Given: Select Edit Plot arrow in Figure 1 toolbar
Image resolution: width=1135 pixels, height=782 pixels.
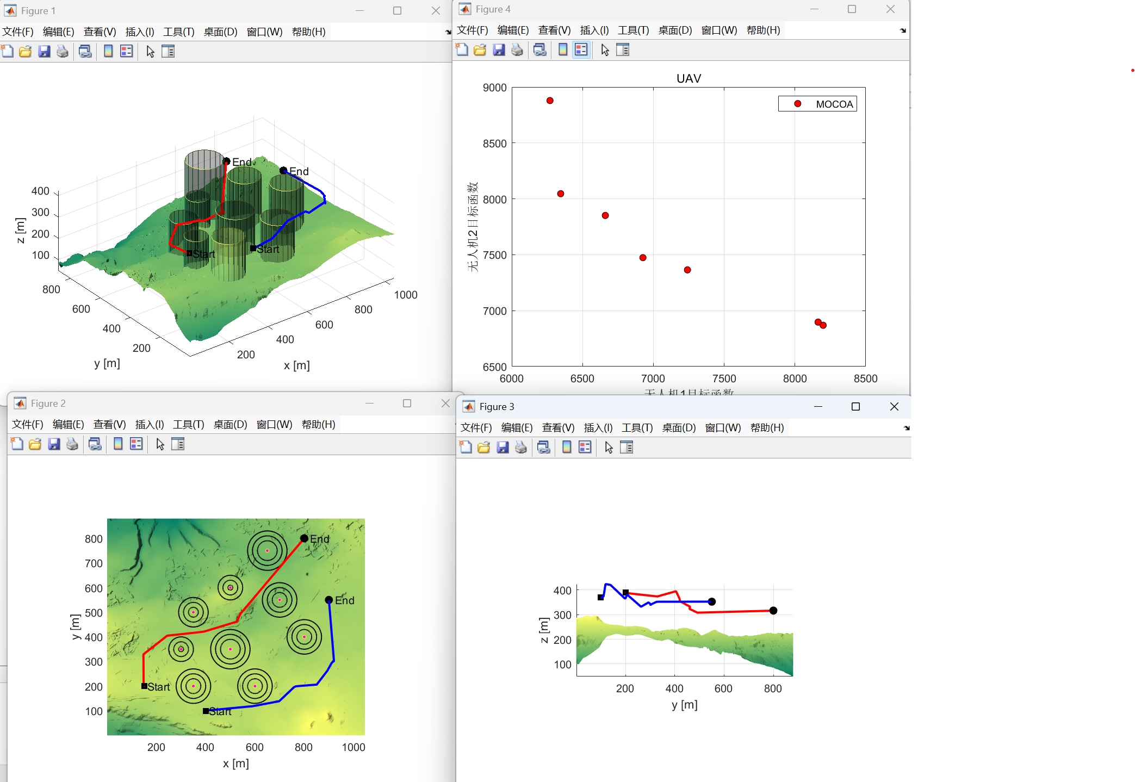Looking at the screenshot, I should 151,52.
